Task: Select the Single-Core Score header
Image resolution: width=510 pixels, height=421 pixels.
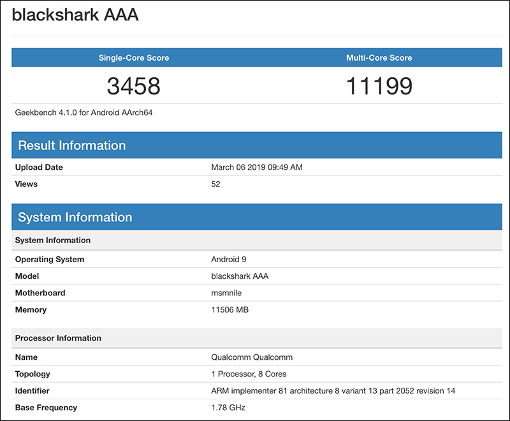Action: click(x=134, y=57)
